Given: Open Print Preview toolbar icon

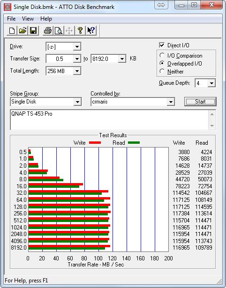Looking at the screenshot, I should pos(59,30).
